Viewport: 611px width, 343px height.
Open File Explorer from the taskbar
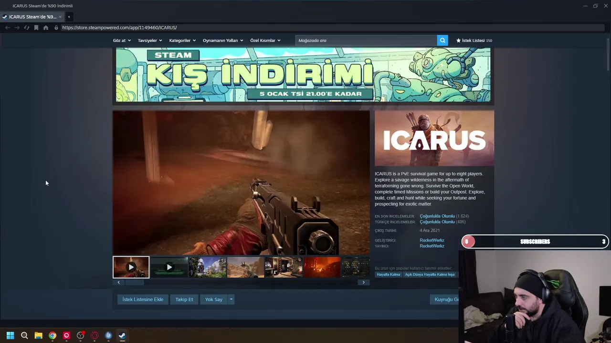tap(38, 335)
